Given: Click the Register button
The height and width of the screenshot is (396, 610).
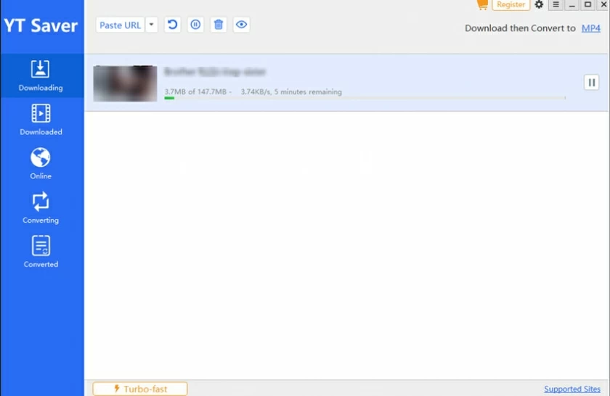Looking at the screenshot, I should (x=511, y=4).
